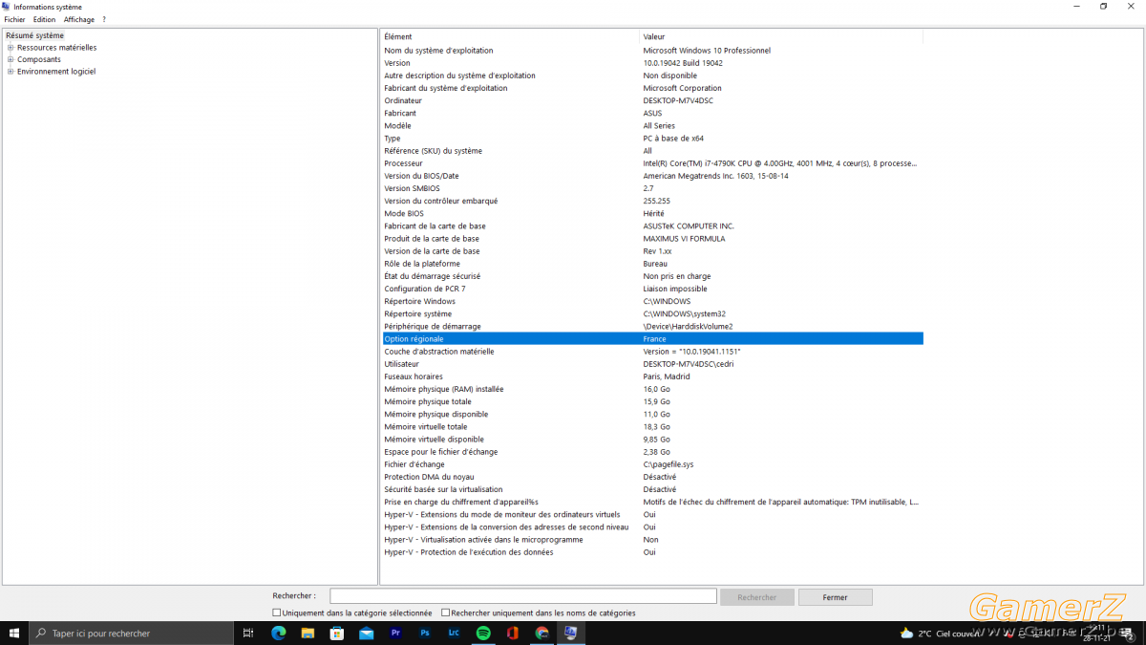Select the 'Fabricant du système d'exploitation' row
This screenshot has height=645, width=1146.
(652, 88)
